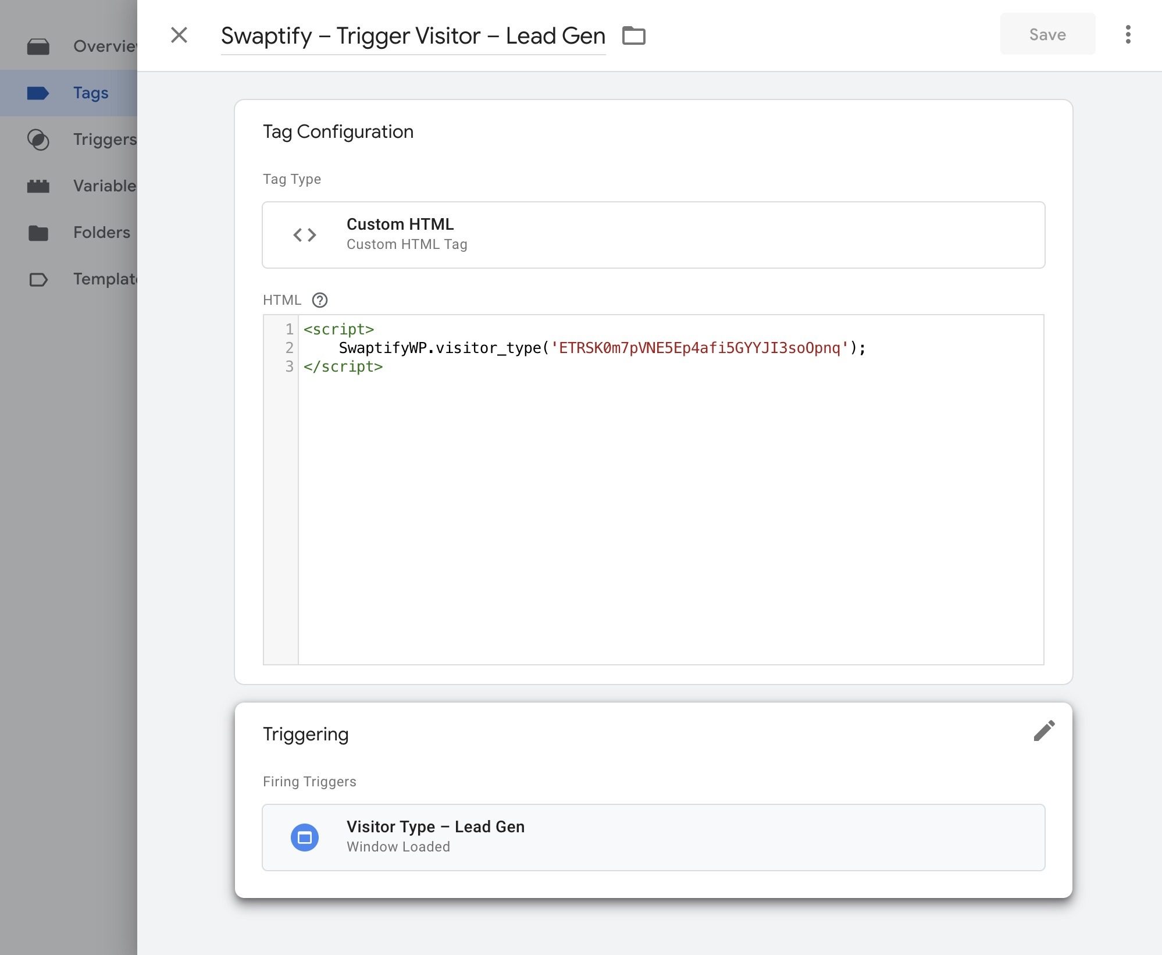The image size is (1162, 955).
Task: Click the Overview sidebar icon
Action: [x=38, y=47]
